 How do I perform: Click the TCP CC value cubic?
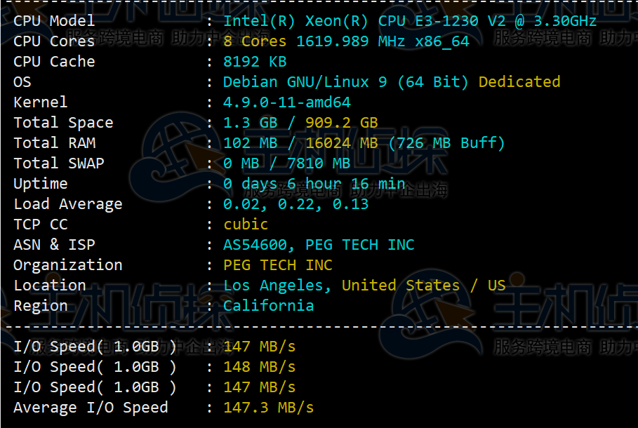(x=246, y=225)
